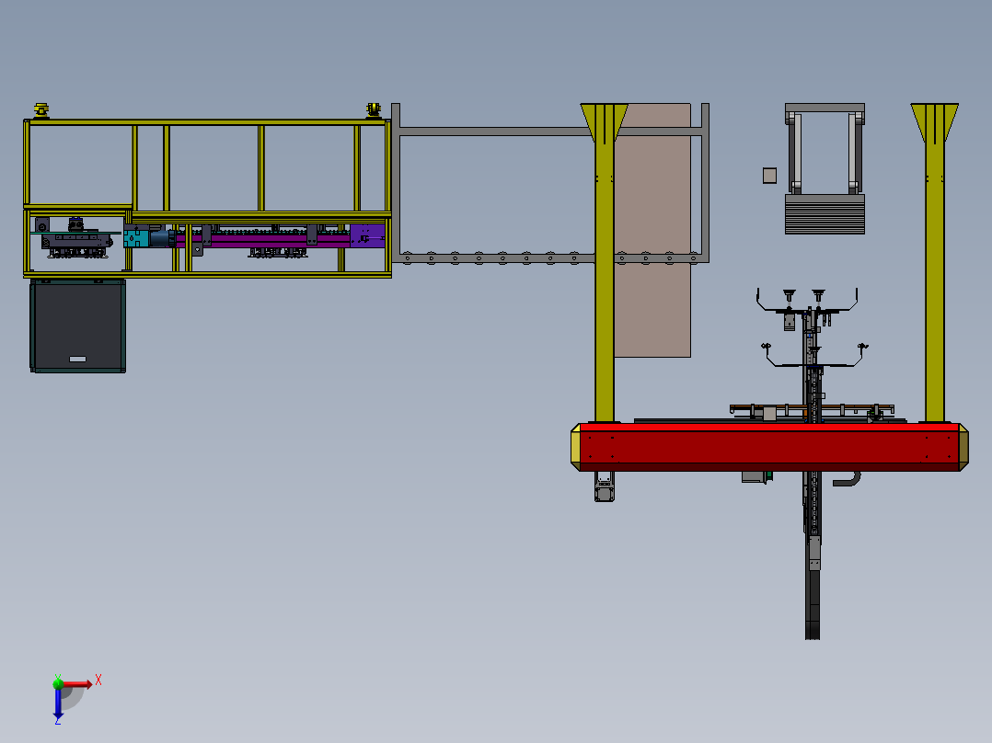Select the teal block in the yellow frame

click(x=135, y=238)
